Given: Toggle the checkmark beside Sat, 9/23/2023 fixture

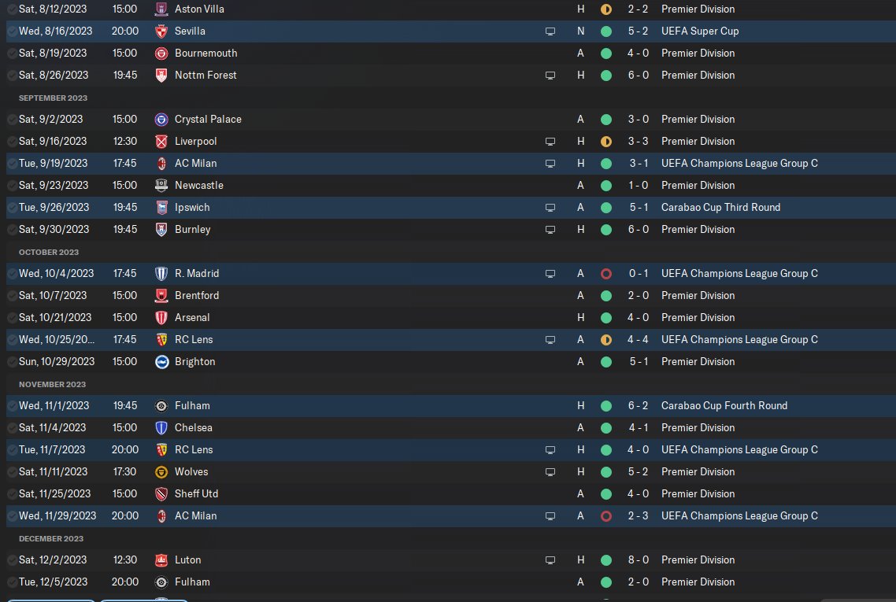Looking at the screenshot, I should [12, 186].
